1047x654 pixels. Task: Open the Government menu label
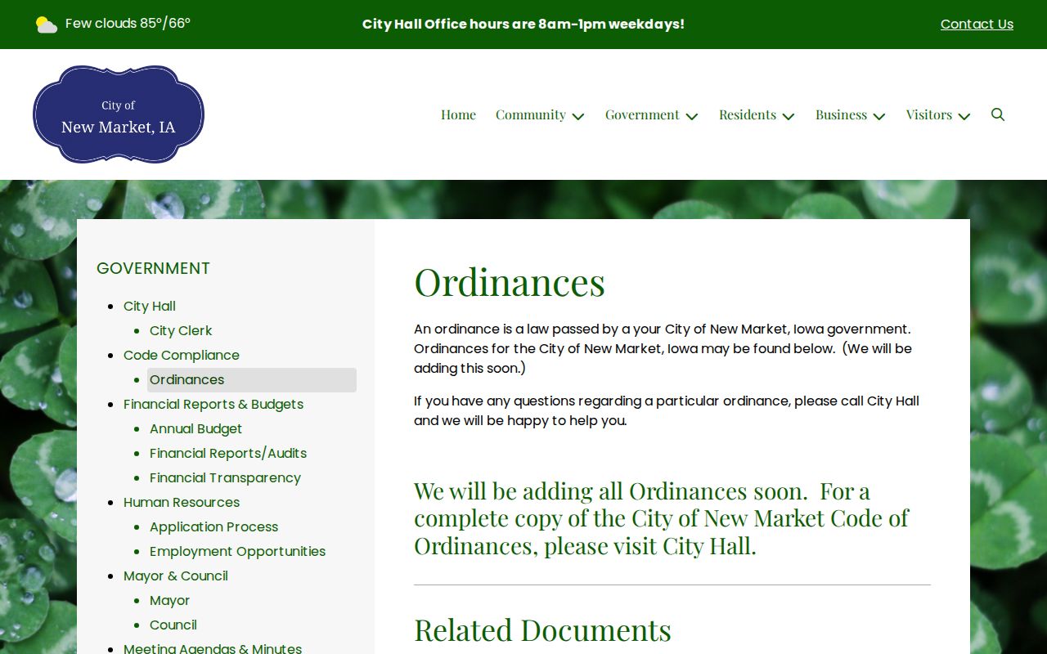coord(642,114)
